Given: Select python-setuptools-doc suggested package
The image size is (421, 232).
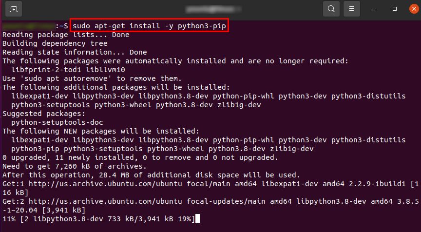Looking at the screenshot, I should pyautogui.click(x=57, y=122).
